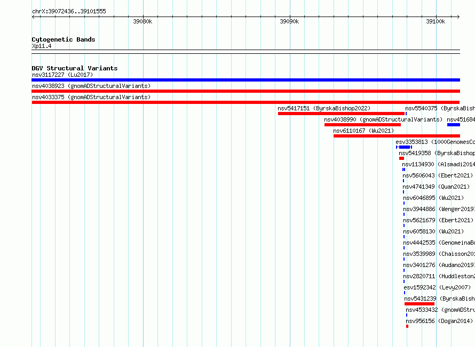Image resolution: width=475 pixels, height=347 pixels.
Task: Open the nsv2820711 Huddleston variant label
Action: point(439,276)
